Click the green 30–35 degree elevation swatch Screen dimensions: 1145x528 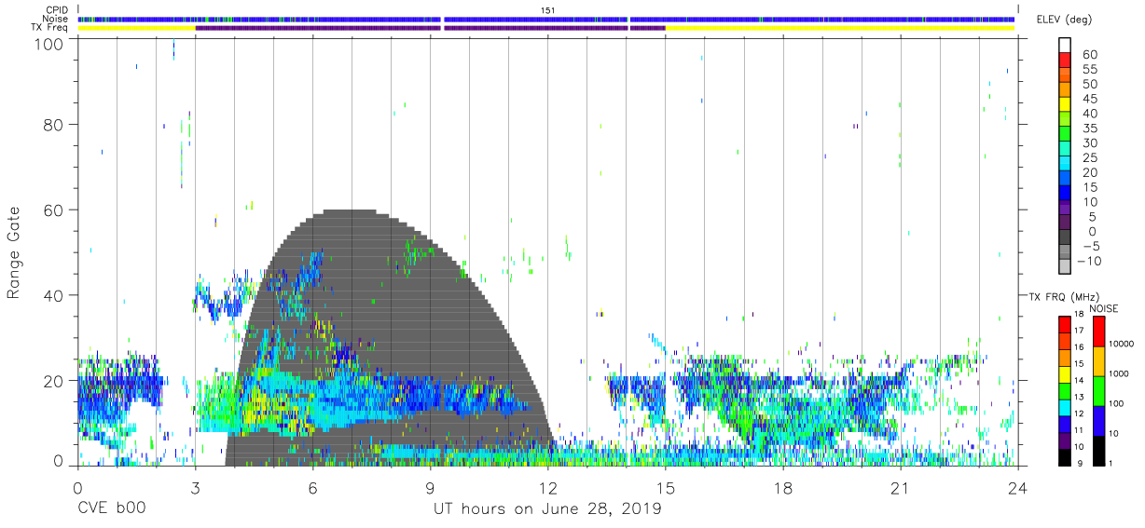click(1065, 134)
